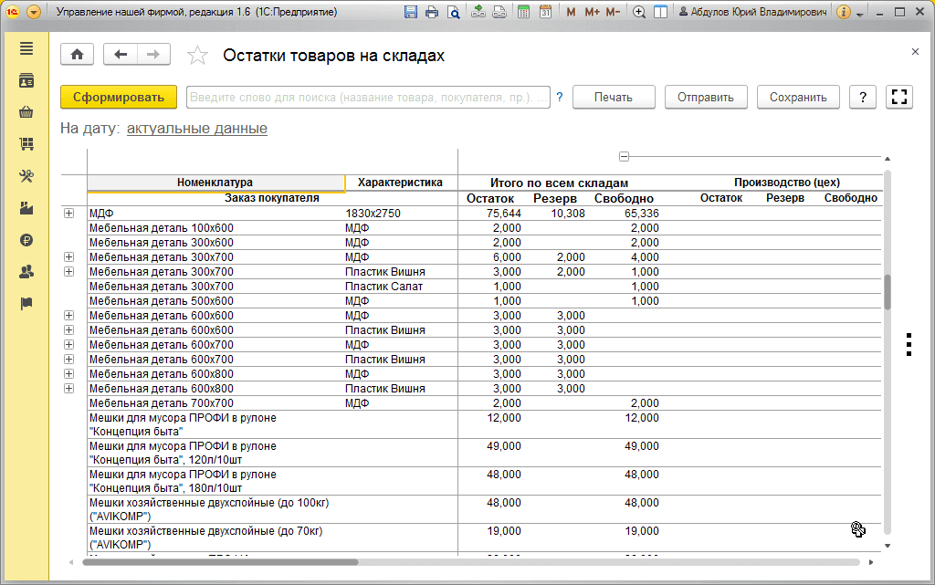Click the print preview icon in title bar

coord(455,13)
